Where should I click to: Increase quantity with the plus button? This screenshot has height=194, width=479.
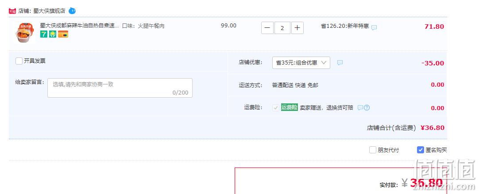pyautogui.click(x=297, y=28)
